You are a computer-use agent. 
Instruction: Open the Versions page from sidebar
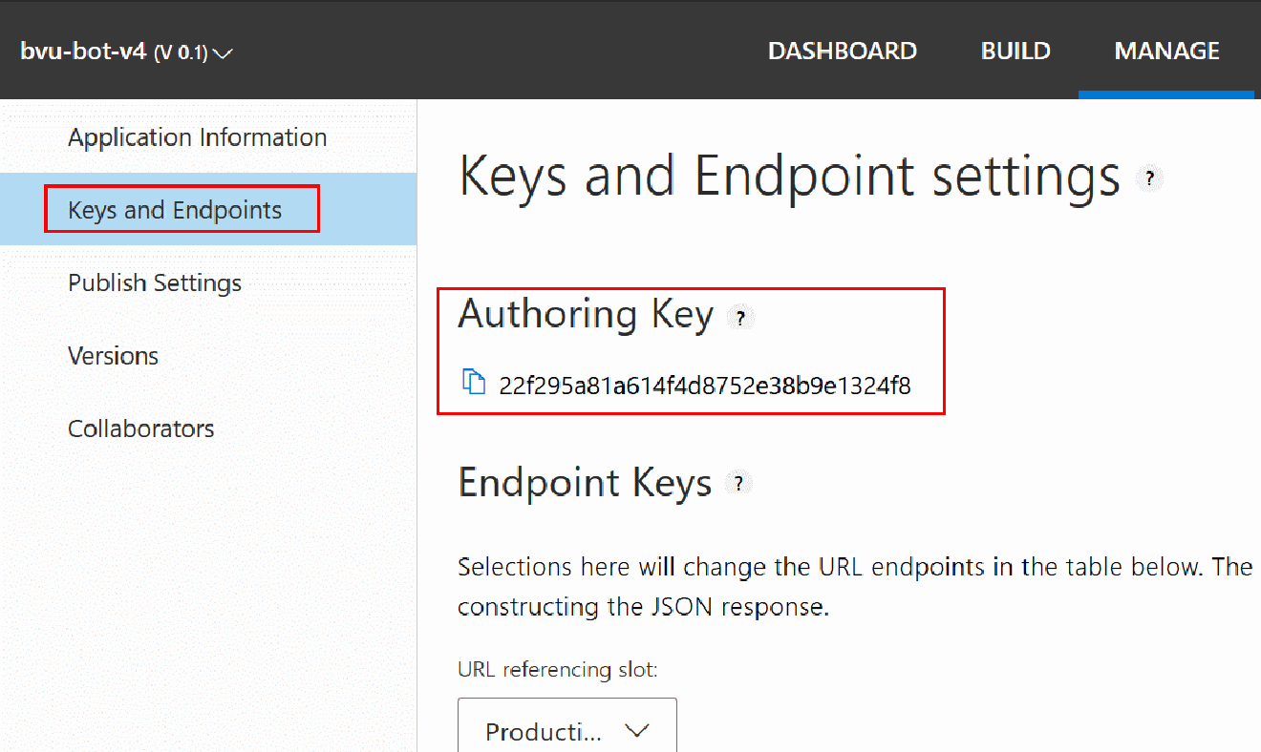(113, 356)
